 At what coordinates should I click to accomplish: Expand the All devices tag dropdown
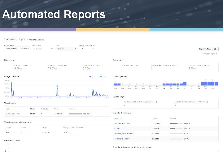pos(43,49)
